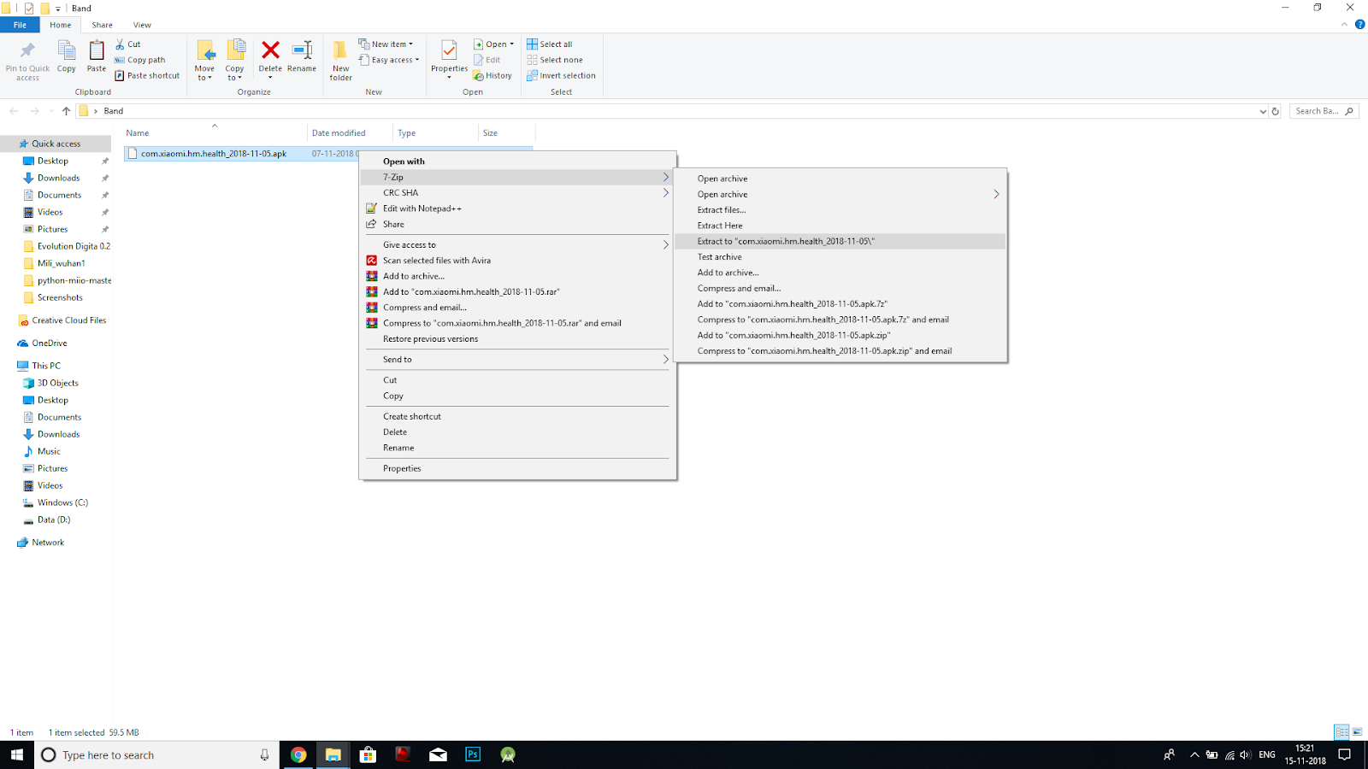The width and height of the screenshot is (1368, 769).
Task: Open the address bar history dropdown
Action: [x=1263, y=111]
